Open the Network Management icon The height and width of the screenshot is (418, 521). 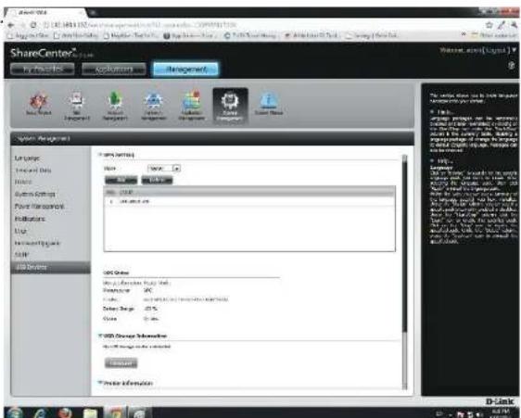(x=153, y=105)
